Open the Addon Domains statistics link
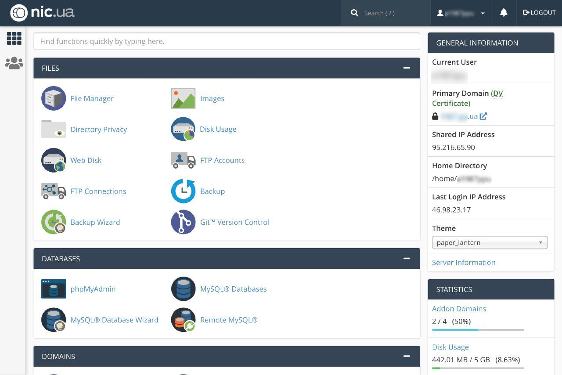The image size is (562, 375). pyautogui.click(x=459, y=309)
